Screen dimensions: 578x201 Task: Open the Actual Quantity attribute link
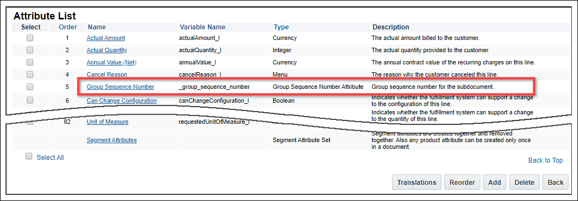tap(107, 50)
